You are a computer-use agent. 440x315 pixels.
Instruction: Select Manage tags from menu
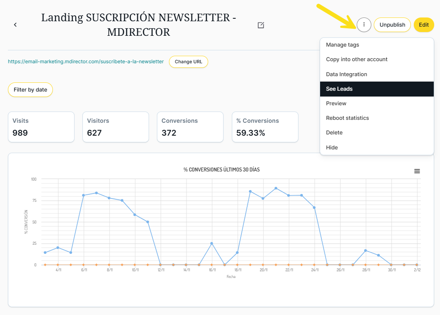343,45
